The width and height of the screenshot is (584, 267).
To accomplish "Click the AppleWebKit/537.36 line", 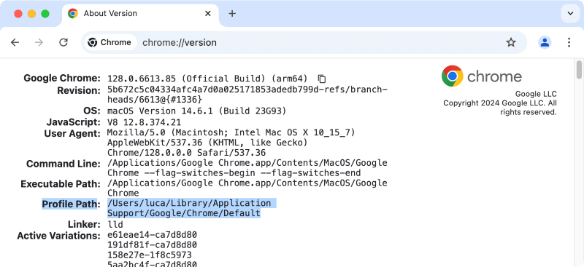I will (x=207, y=143).
